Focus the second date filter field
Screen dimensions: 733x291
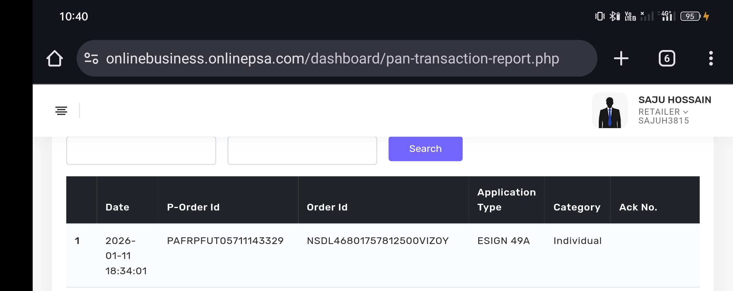302,150
